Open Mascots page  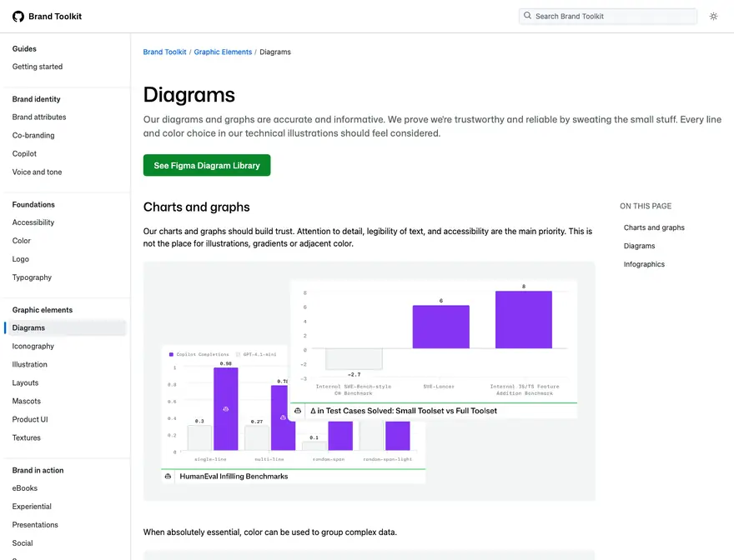[x=26, y=401]
